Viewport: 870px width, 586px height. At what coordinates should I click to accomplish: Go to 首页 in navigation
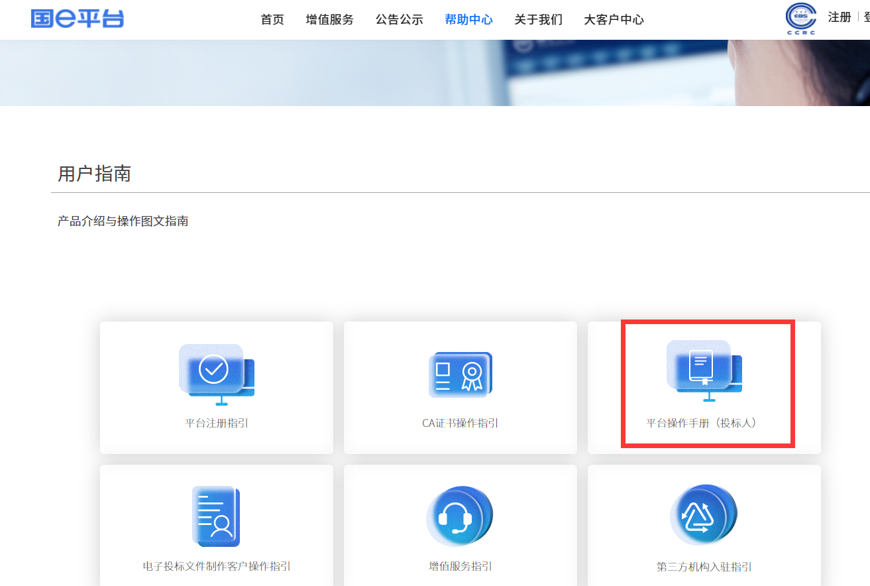(x=272, y=20)
